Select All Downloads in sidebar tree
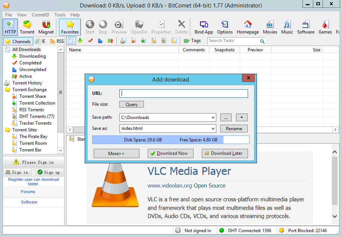Image resolution: width=342 pixels, height=237 pixels. coord(26,49)
